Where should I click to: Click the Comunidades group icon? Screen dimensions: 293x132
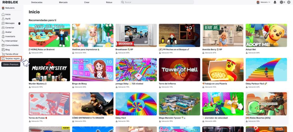(3, 45)
